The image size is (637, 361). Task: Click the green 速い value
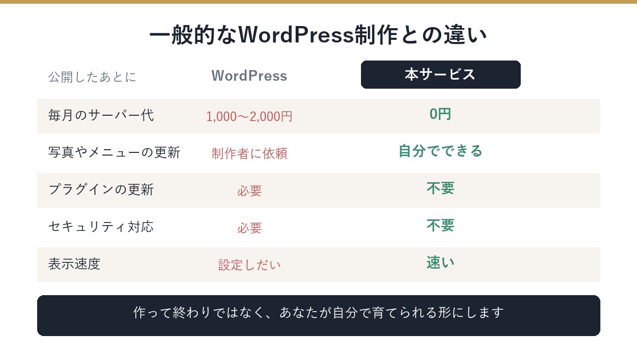tap(441, 263)
